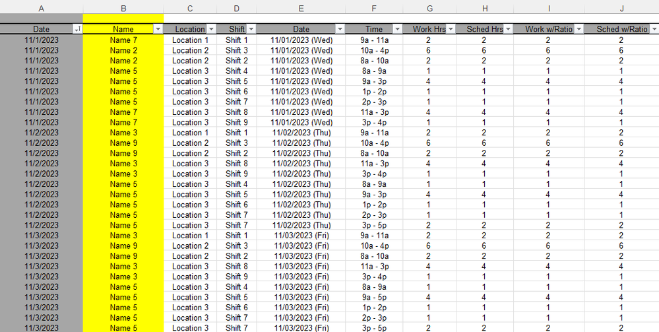Click gray "11/2/2023" date in Name 3 Shift 1 row
The image size is (659, 332).
coord(41,133)
